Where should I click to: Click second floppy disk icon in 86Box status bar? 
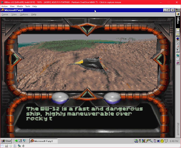pyautogui.click(x=7, y=146)
